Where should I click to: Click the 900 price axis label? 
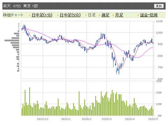pos(160,44)
